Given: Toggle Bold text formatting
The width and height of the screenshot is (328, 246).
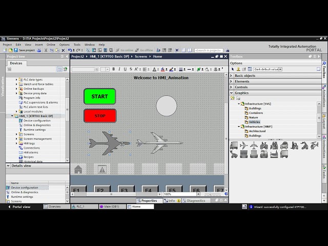Looking at the screenshot, I should (x=113, y=69).
